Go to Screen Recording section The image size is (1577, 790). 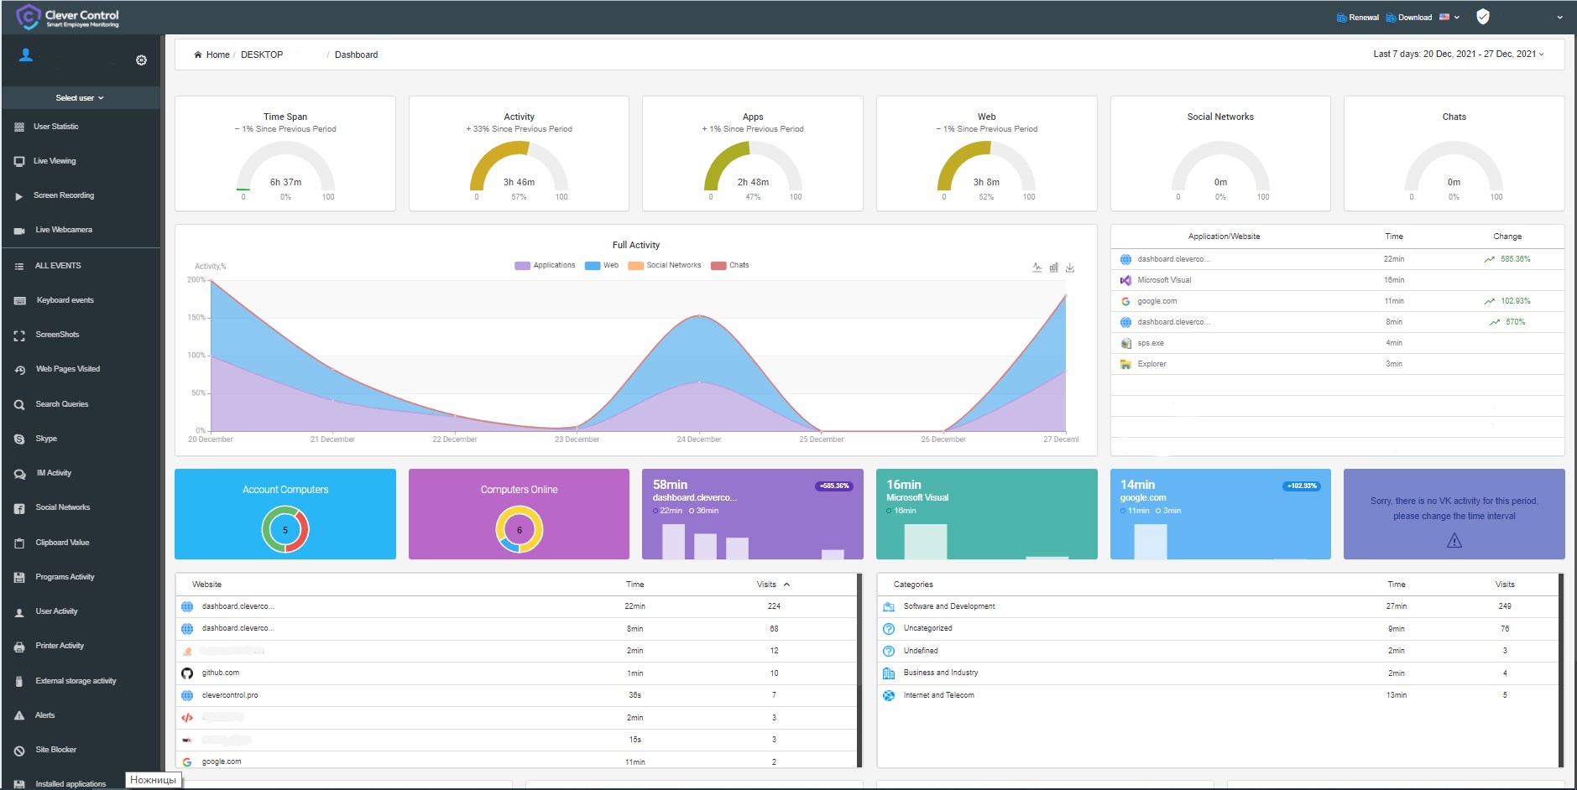64,195
